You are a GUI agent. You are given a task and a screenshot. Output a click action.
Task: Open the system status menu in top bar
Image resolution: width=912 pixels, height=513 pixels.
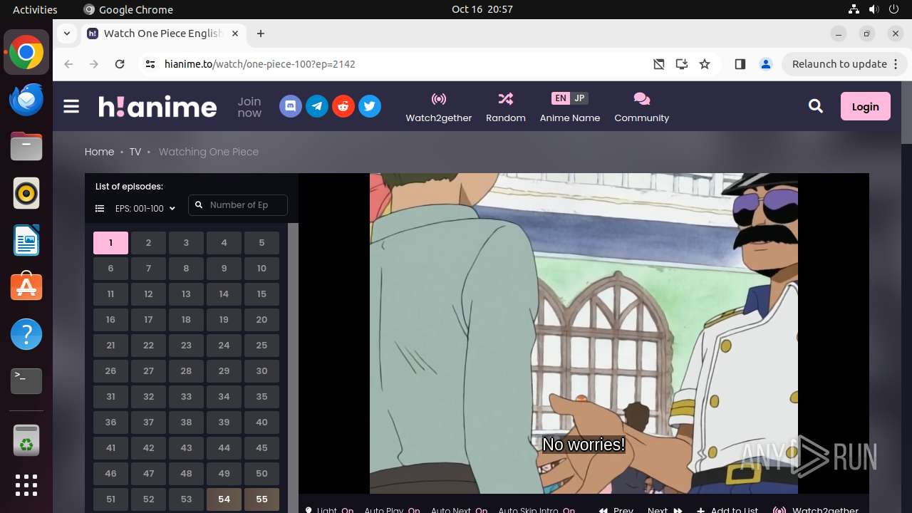(x=875, y=9)
